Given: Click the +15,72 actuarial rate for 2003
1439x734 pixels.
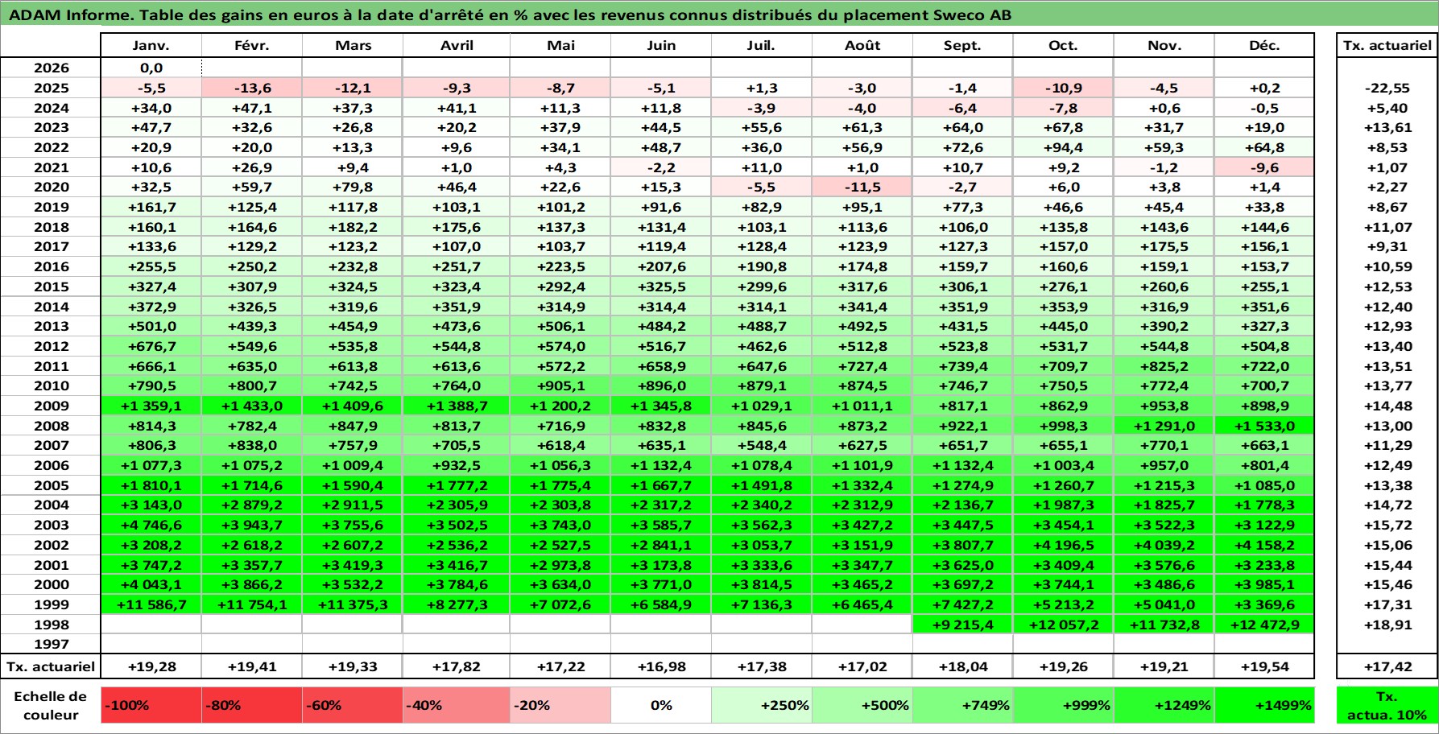Looking at the screenshot, I should tap(1387, 525).
